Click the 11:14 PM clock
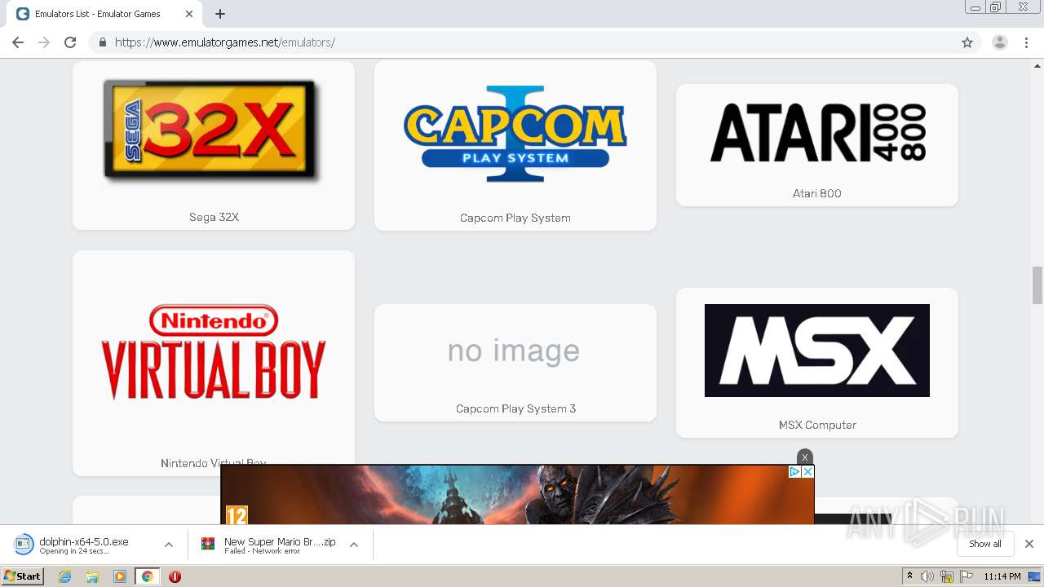 pyautogui.click(x=1002, y=576)
